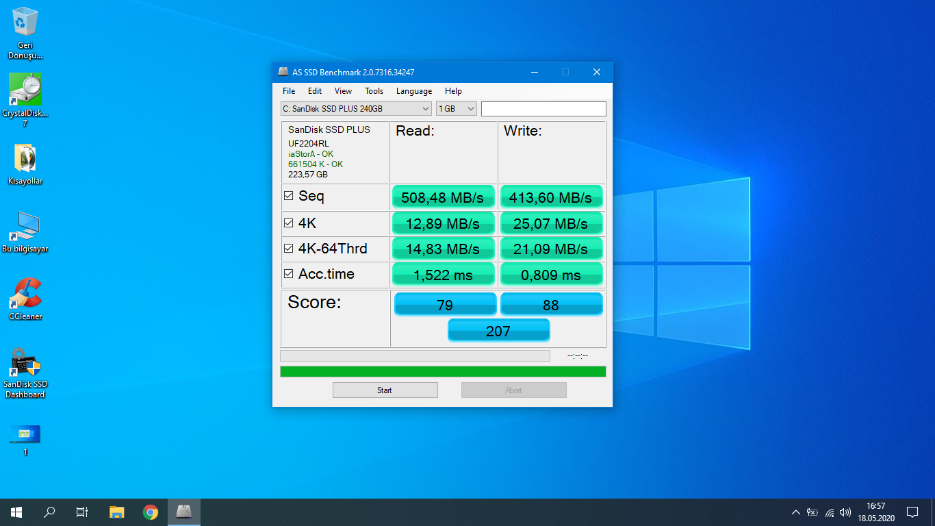Click the green overall progress bar
The image size is (935, 526).
pyautogui.click(x=443, y=371)
